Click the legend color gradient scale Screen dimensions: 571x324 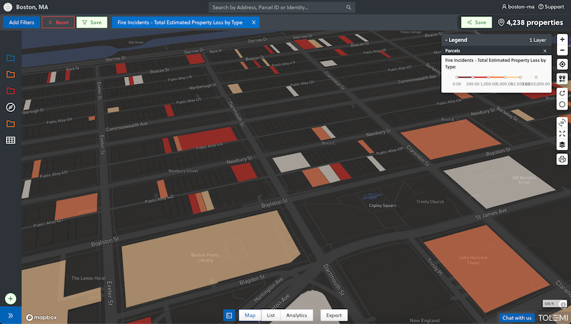tap(495, 77)
